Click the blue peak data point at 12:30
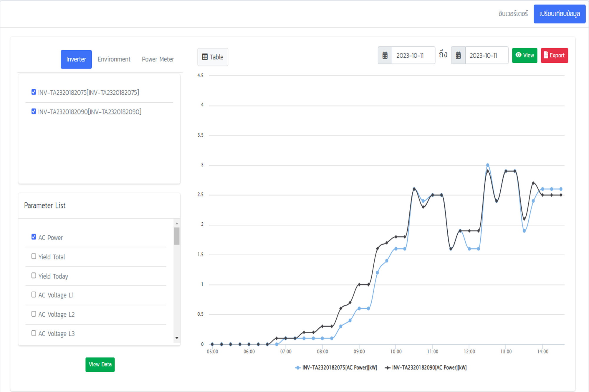Viewport: 589px width, 392px height. point(487,165)
